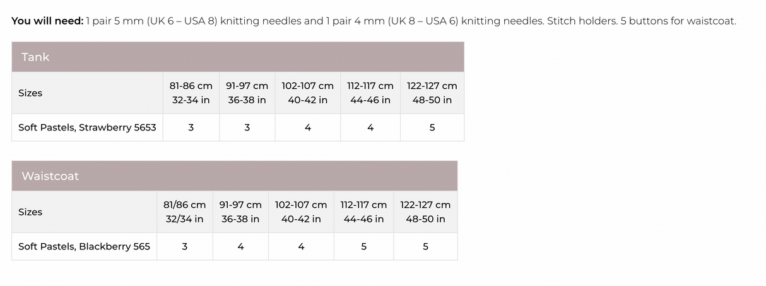Viewport: 766px width, 286px height.
Task: Click Blackberry quantity 3 in Waistcoat table
Action: coord(184,246)
